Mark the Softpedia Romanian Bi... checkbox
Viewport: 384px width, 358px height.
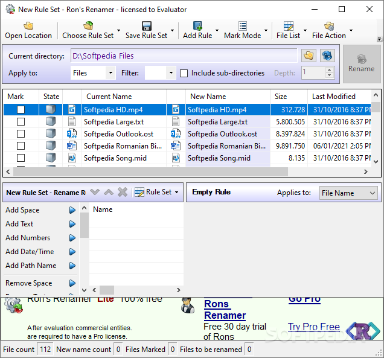pos(21,146)
